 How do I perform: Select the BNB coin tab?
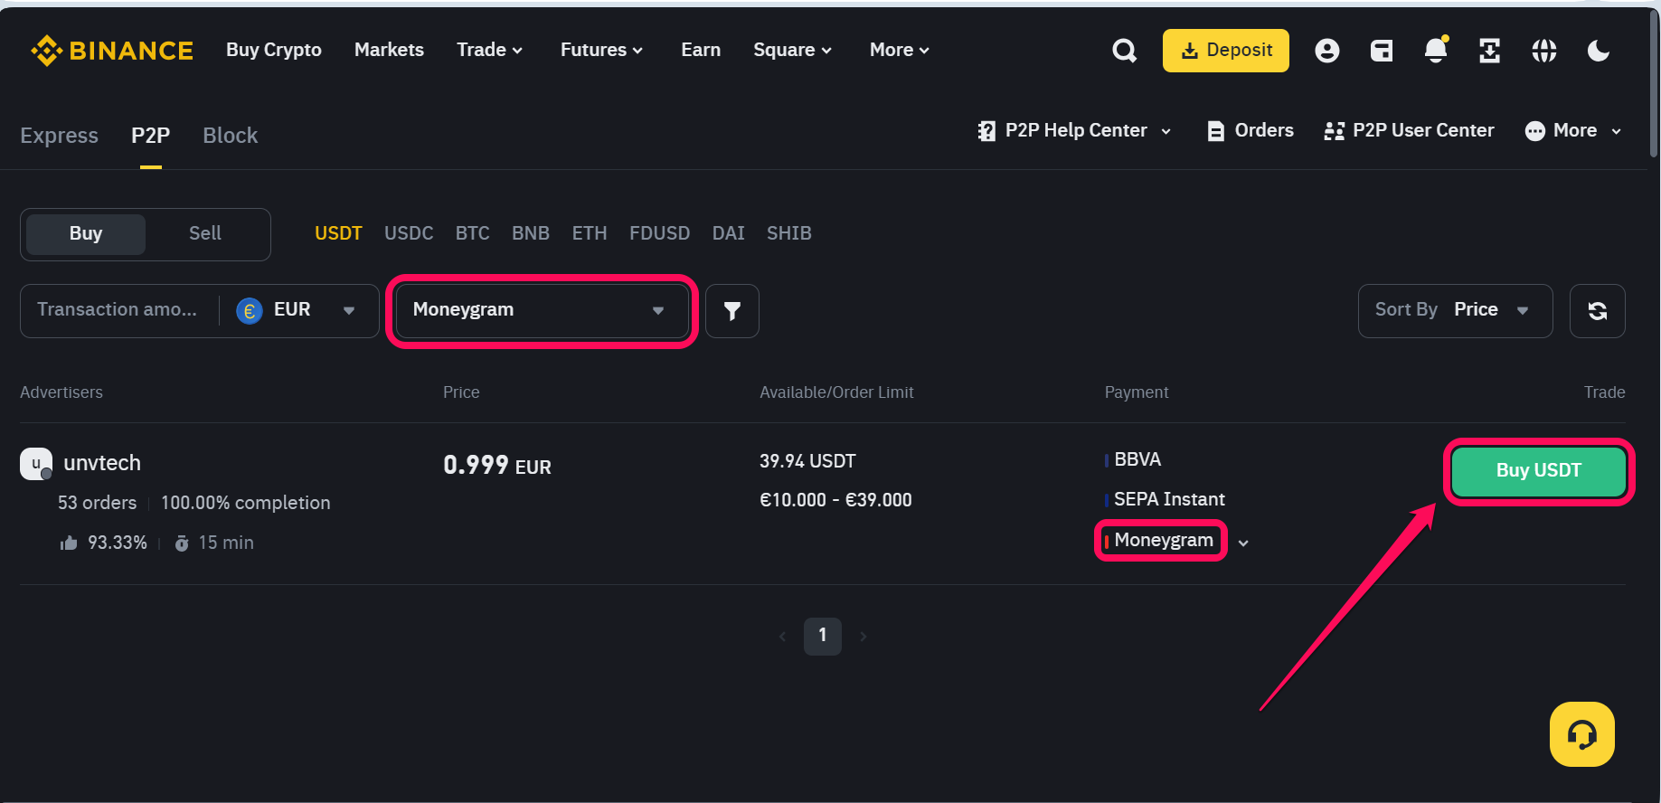tap(531, 234)
